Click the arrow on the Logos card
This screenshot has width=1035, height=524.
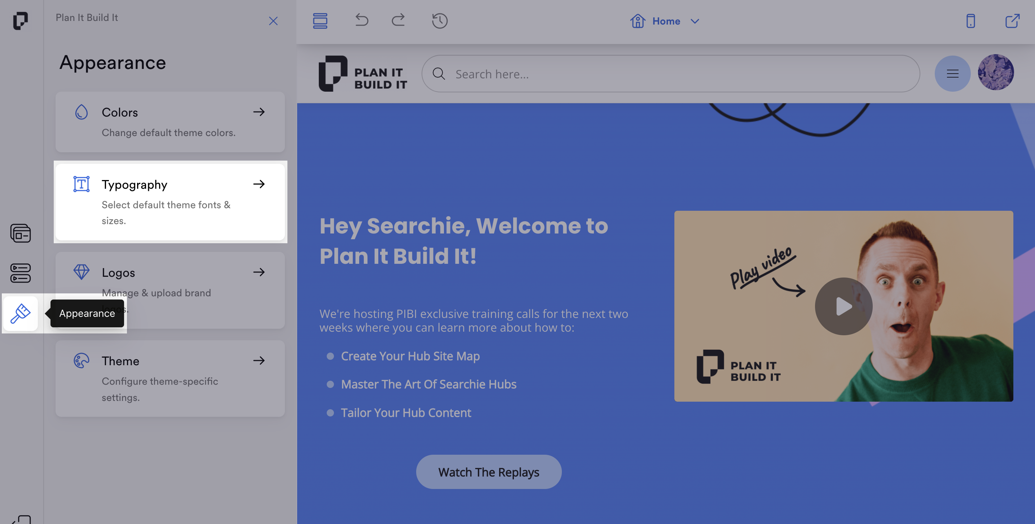click(x=259, y=272)
